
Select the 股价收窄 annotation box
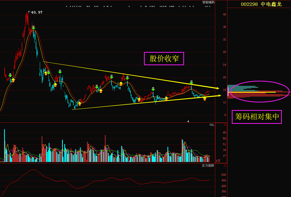coord(164,59)
